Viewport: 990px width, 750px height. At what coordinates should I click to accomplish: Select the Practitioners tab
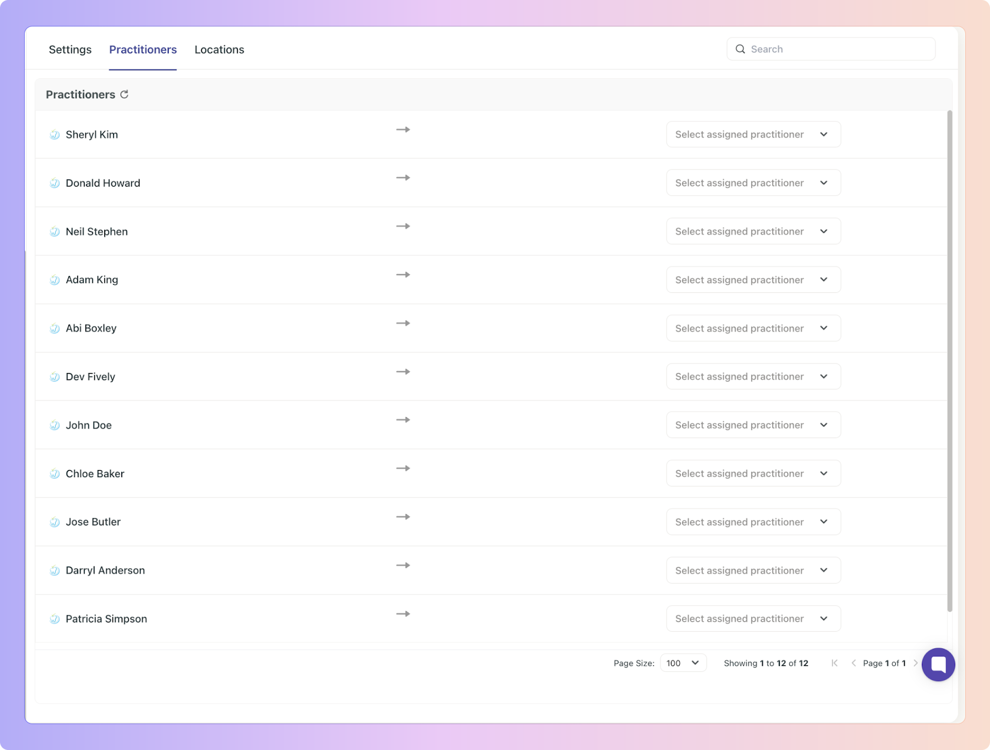[143, 49]
